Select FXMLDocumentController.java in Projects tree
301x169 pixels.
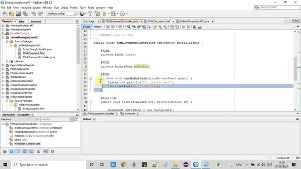[39, 57]
